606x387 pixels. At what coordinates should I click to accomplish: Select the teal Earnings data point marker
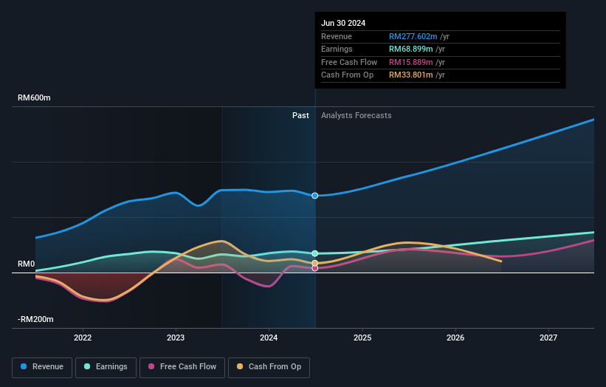pyautogui.click(x=315, y=253)
